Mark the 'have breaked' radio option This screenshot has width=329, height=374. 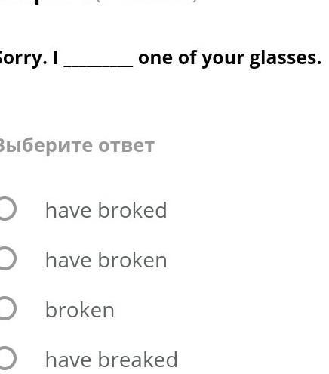6,358
